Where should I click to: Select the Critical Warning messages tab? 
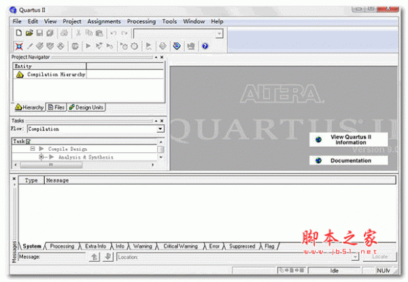click(x=181, y=246)
